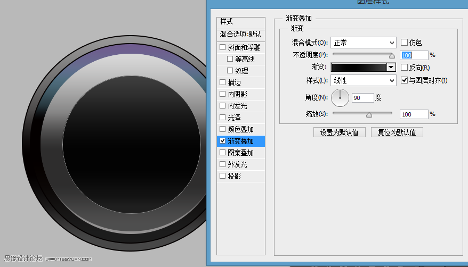This screenshot has height=267, width=468.
Task: Tick the 等高线 checkbox
Action: tap(230, 59)
